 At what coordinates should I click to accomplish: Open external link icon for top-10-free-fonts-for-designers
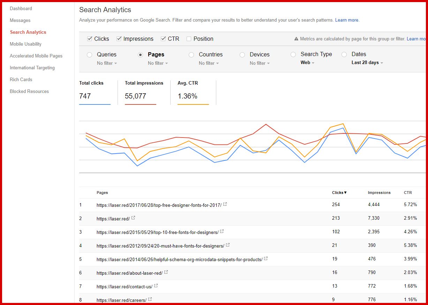coord(222,232)
